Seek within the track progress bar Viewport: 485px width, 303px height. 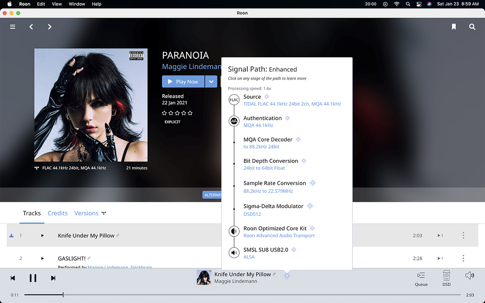[237, 295]
